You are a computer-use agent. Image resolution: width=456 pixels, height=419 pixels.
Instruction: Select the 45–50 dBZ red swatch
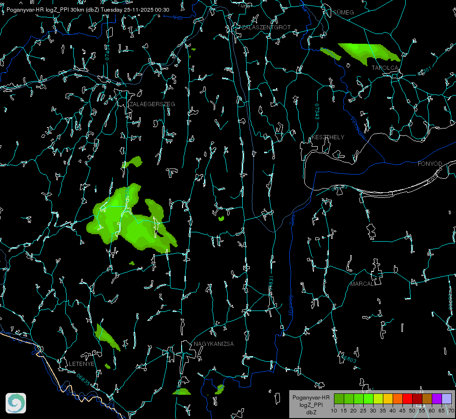pyautogui.click(x=408, y=399)
